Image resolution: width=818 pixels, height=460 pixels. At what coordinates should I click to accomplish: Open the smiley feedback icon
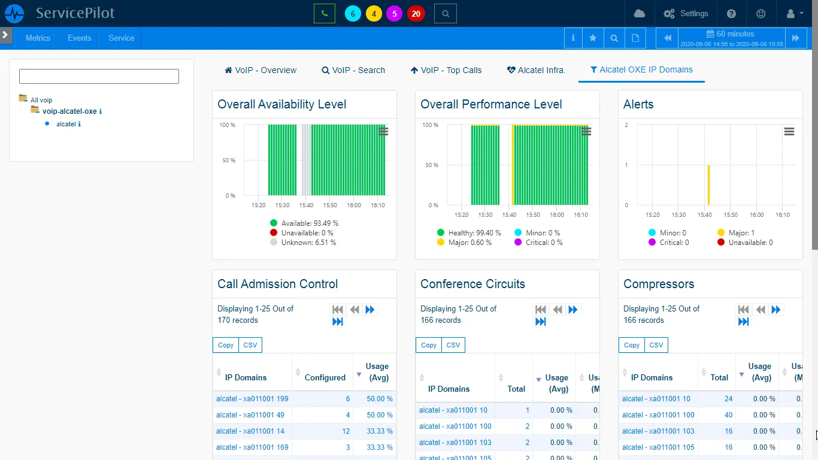(x=761, y=13)
